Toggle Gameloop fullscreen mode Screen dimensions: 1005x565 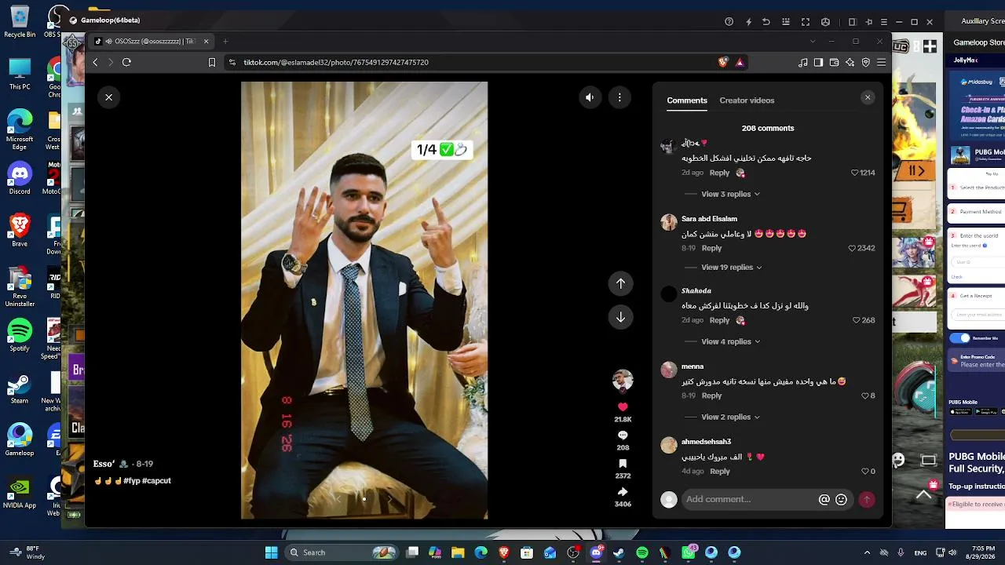click(806, 22)
